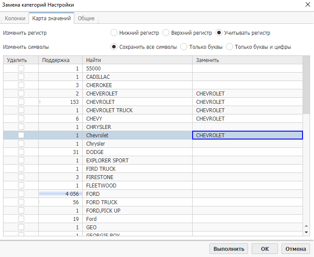Select Только буквы и цифры option
Image resolution: width=314 pixels, height=257 pixels.
(230, 47)
